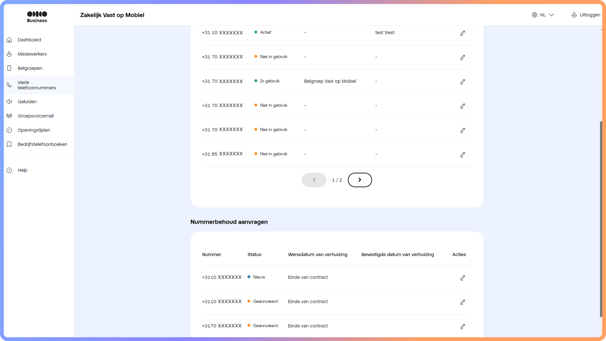Viewport: 606px width, 341px height.
Task: Click the globe language icon
Action: [534, 15]
